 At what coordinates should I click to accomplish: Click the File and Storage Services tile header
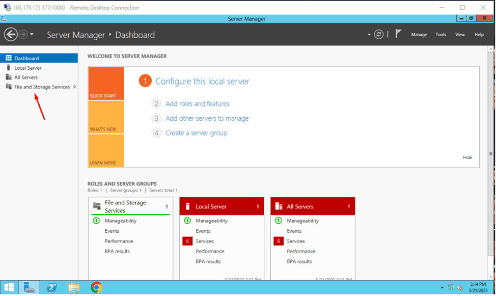coord(131,206)
